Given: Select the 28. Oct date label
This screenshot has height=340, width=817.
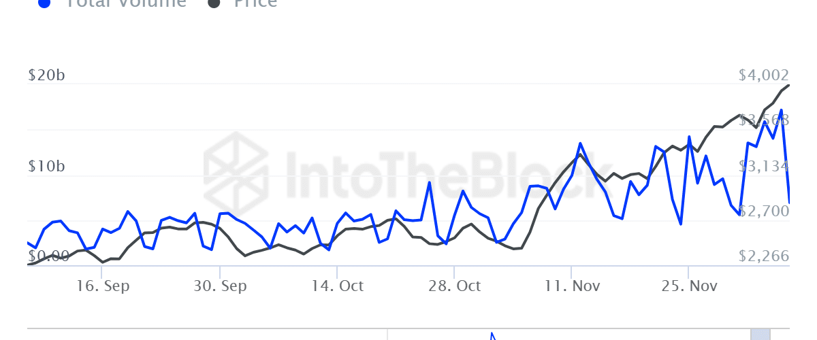Looking at the screenshot, I should pyautogui.click(x=455, y=286).
